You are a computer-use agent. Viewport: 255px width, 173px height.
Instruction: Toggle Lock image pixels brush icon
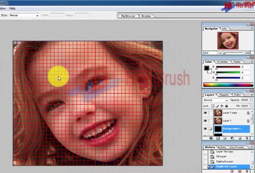pos(217,106)
